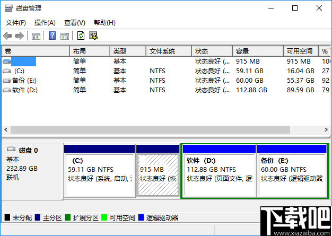Viewport: 332px width, 236px height.
Task: Click the black 未分配 legend swatch
Action: [7, 217]
